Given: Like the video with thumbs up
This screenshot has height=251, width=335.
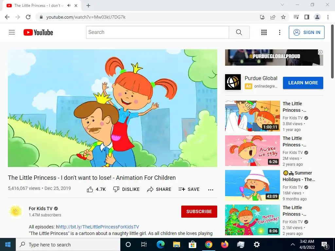Looking at the screenshot, I should [x=96, y=189].
